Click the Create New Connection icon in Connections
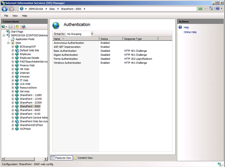Viewport: 225px width, 167px height. (4, 27)
